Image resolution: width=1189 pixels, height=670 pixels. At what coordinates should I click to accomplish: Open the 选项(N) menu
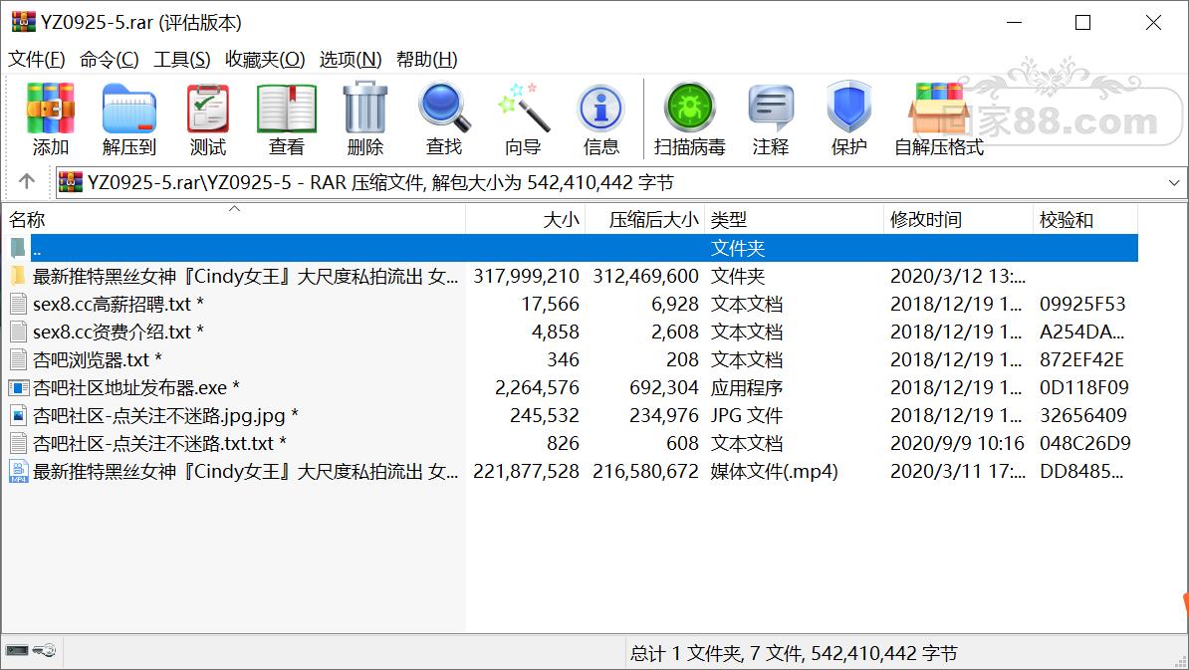pos(351,59)
